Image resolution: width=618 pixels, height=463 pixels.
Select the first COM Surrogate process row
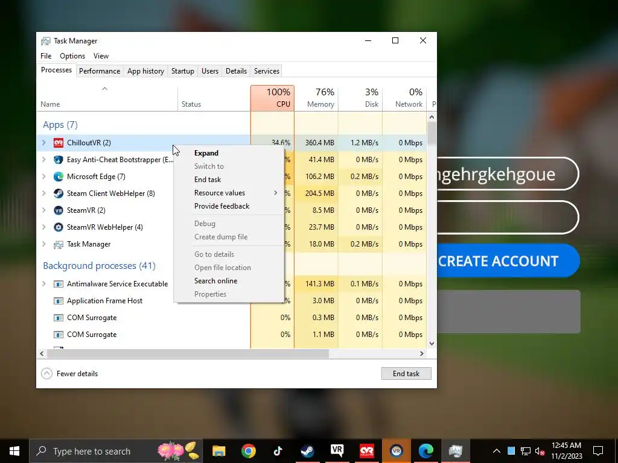click(x=232, y=318)
